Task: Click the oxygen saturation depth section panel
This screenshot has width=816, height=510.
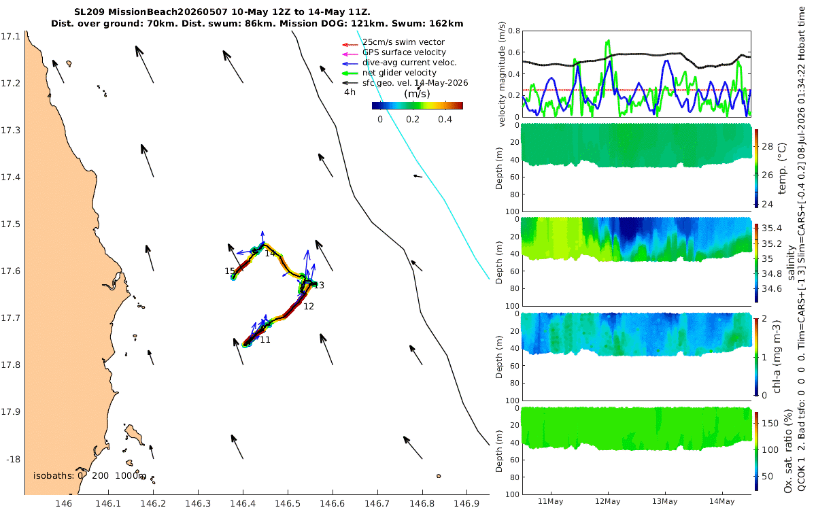Action: coord(636,449)
